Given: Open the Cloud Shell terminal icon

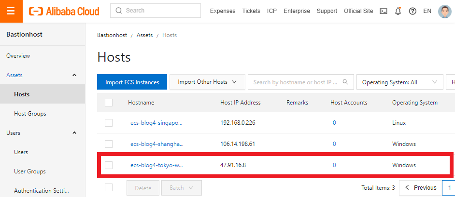Looking at the screenshot, I should pyautogui.click(x=384, y=11).
